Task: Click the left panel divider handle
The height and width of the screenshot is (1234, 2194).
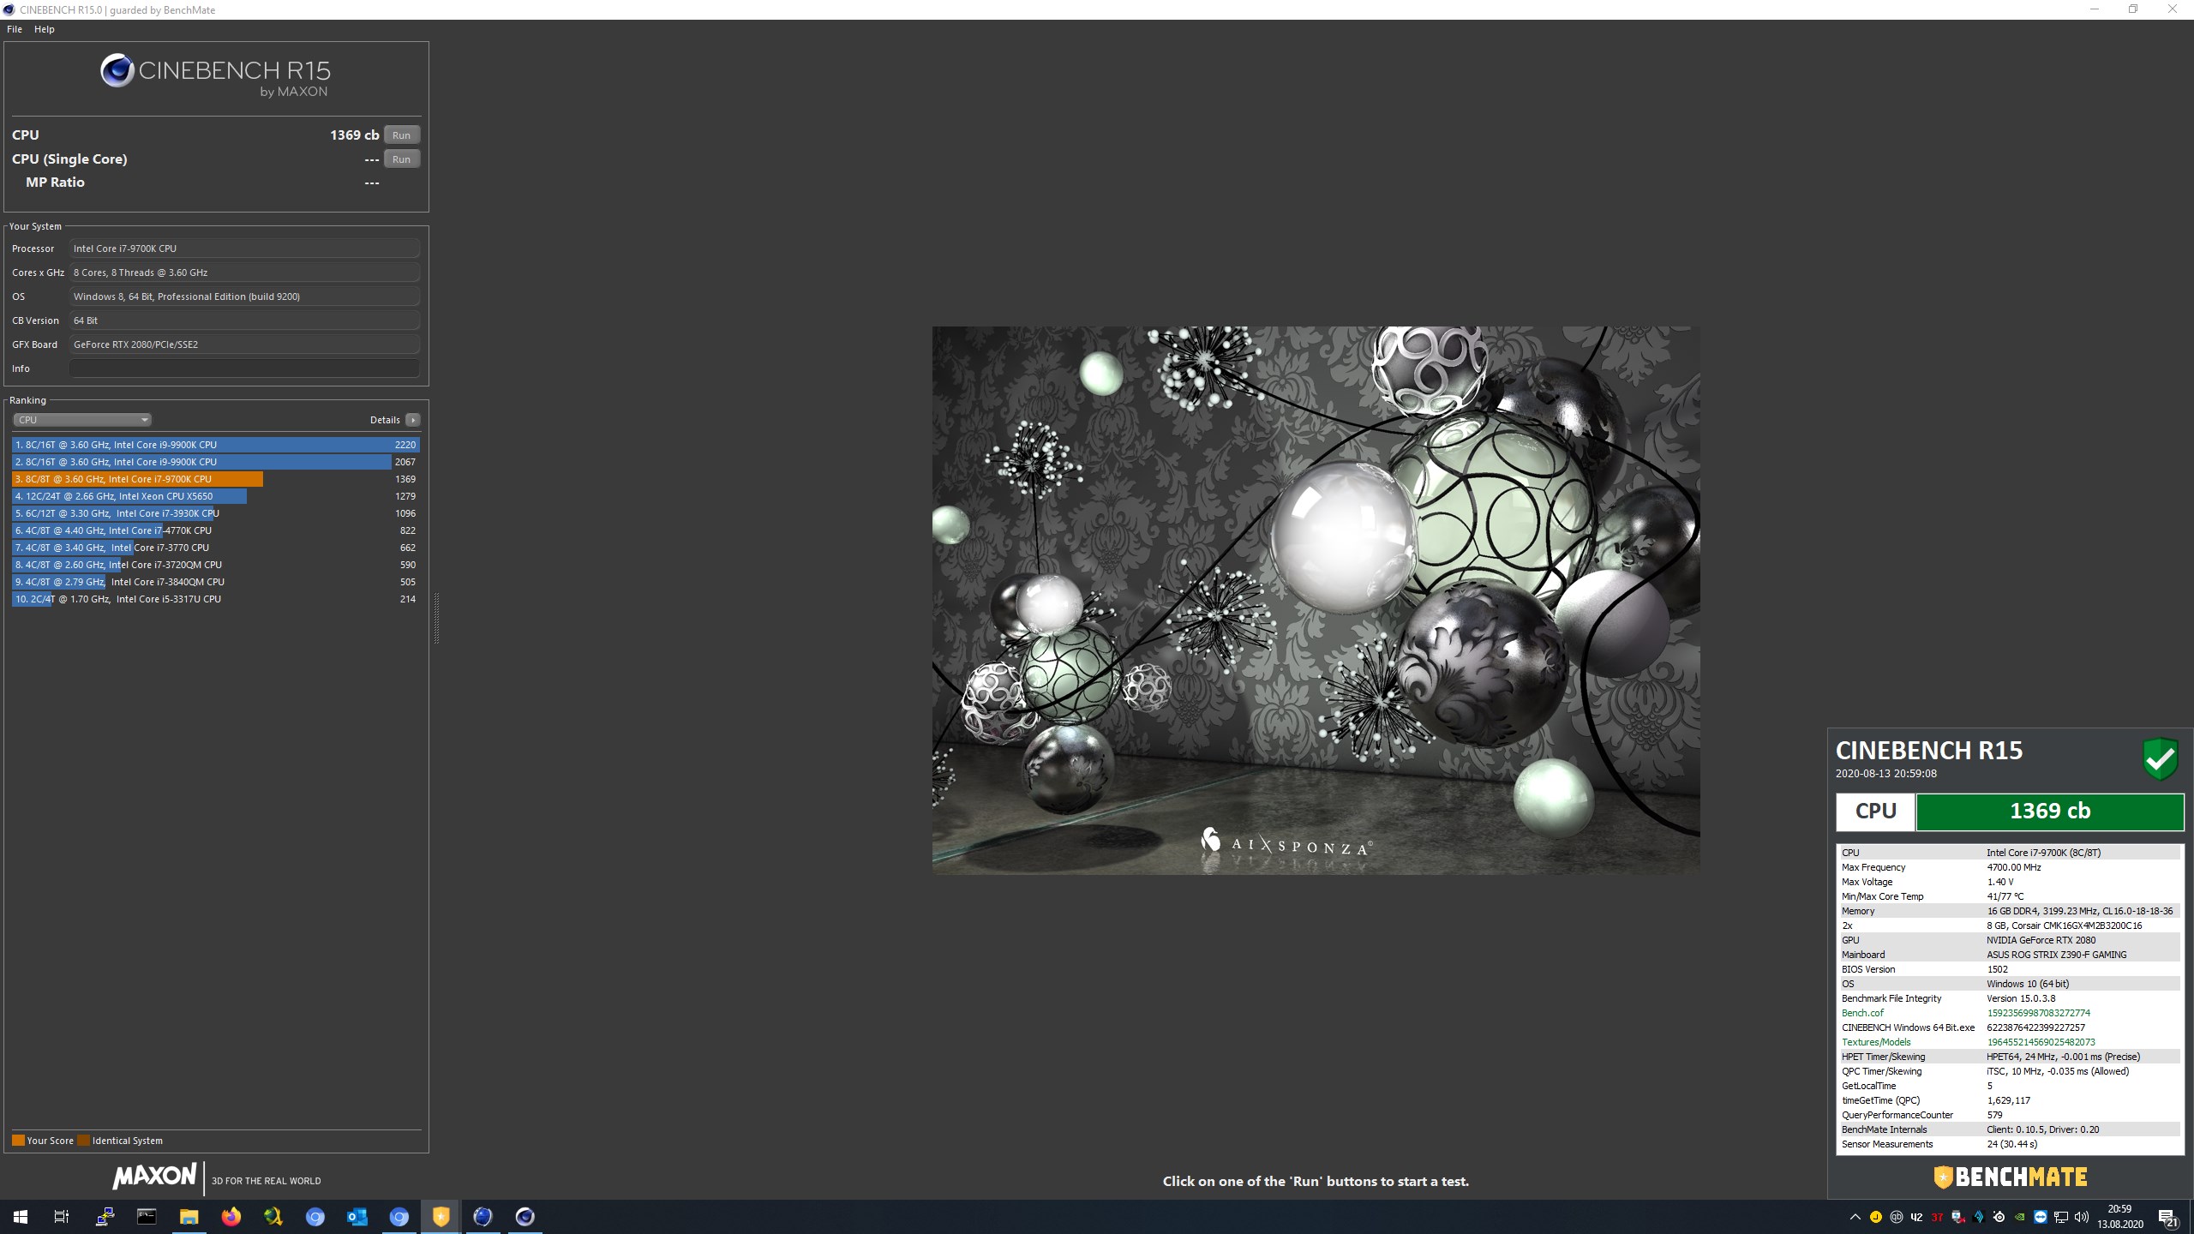Action: coord(436,617)
